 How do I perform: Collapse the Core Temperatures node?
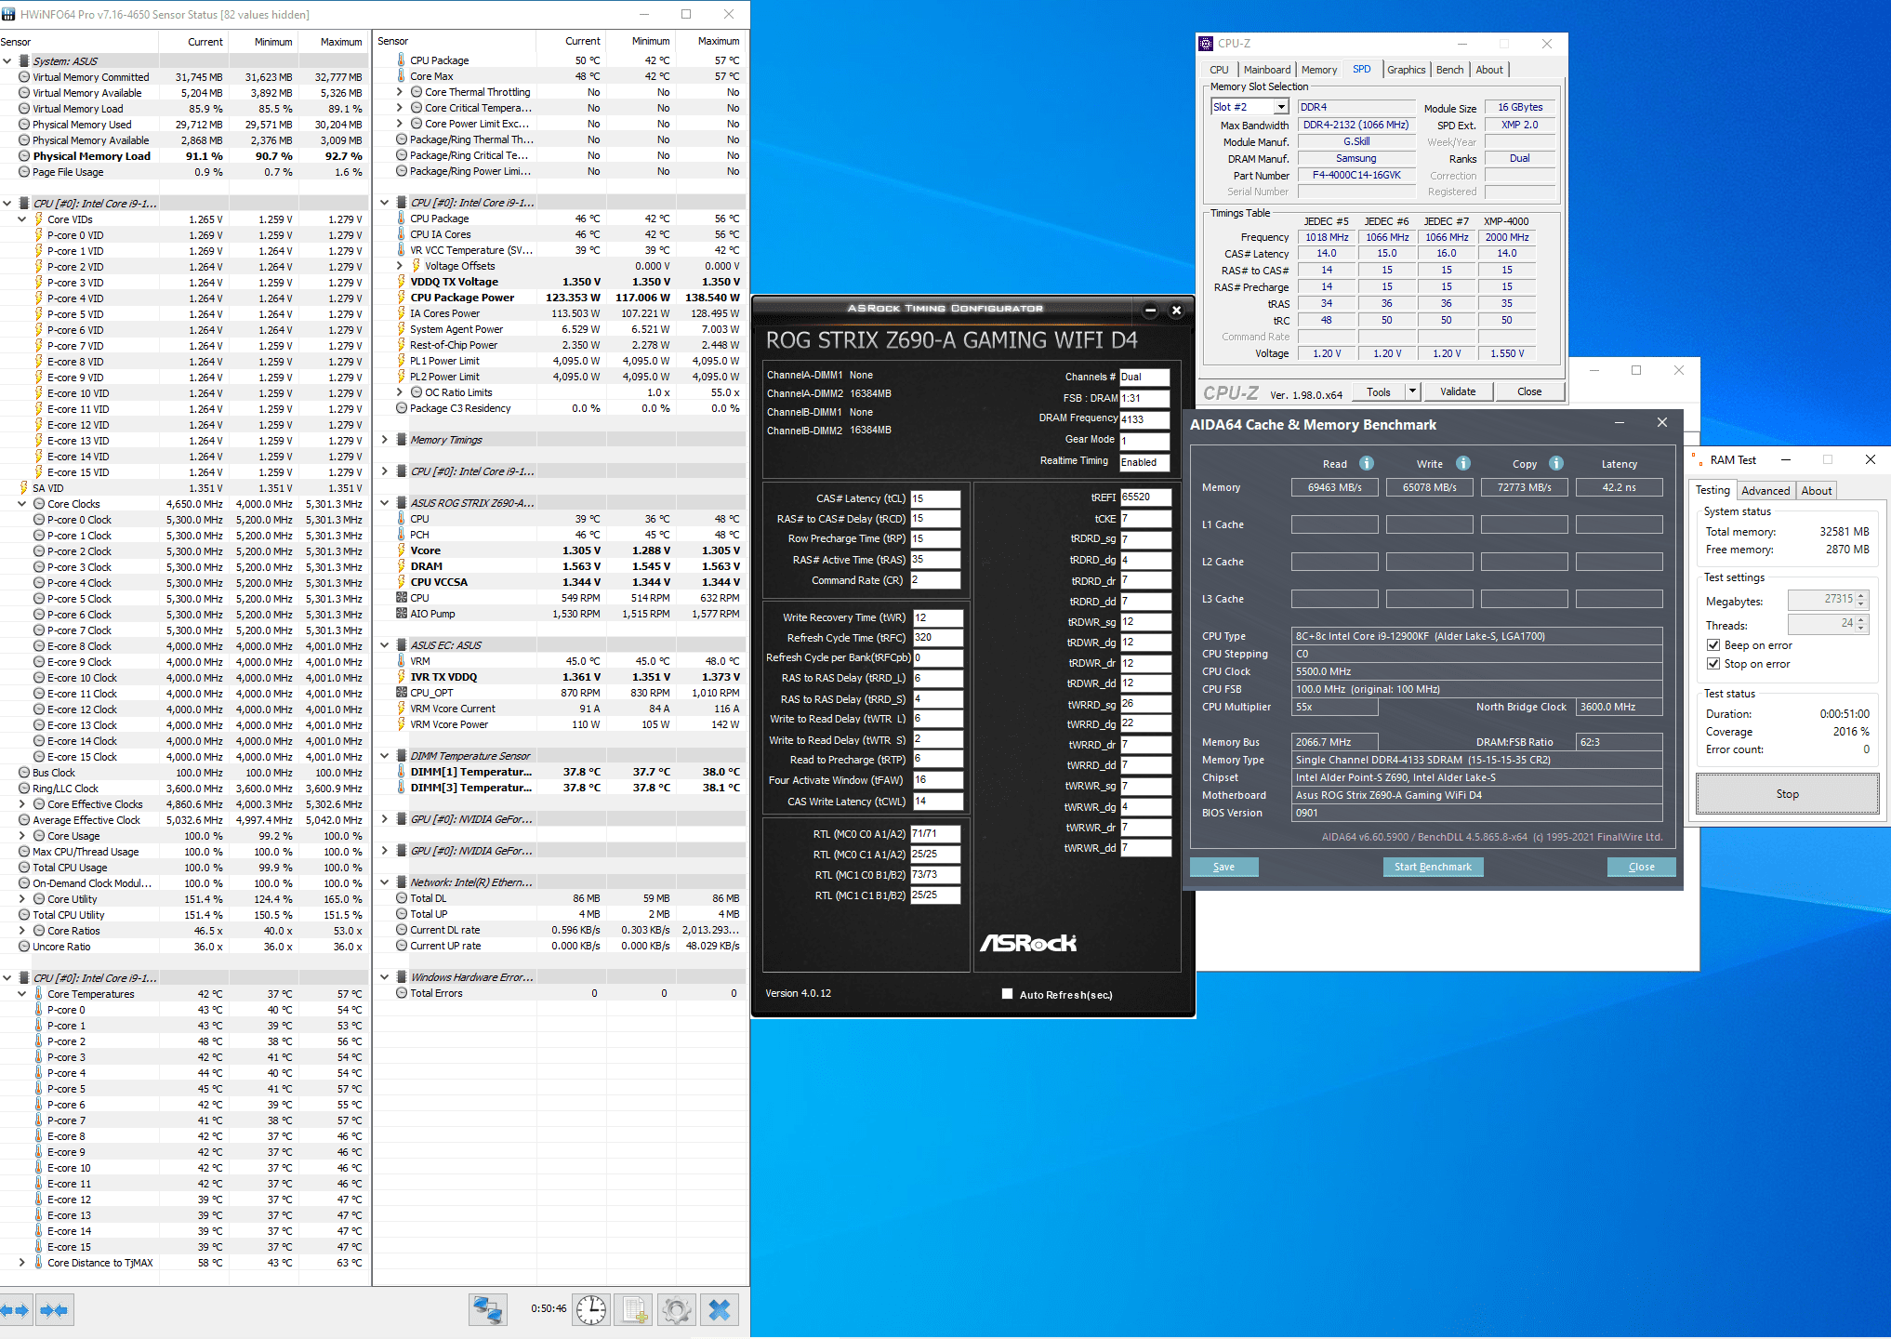click(x=22, y=994)
